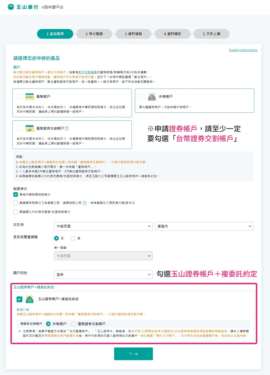The width and height of the screenshot is (270, 375).
Task: Click the E.SUN bank logo icon
Action: pos(11,7)
